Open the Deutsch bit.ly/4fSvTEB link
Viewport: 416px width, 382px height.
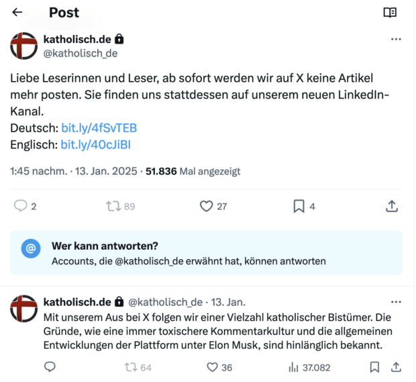(x=99, y=128)
